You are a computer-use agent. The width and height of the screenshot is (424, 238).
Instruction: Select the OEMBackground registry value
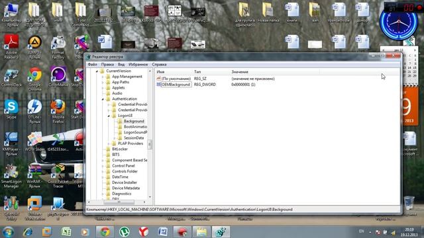click(176, 85)
